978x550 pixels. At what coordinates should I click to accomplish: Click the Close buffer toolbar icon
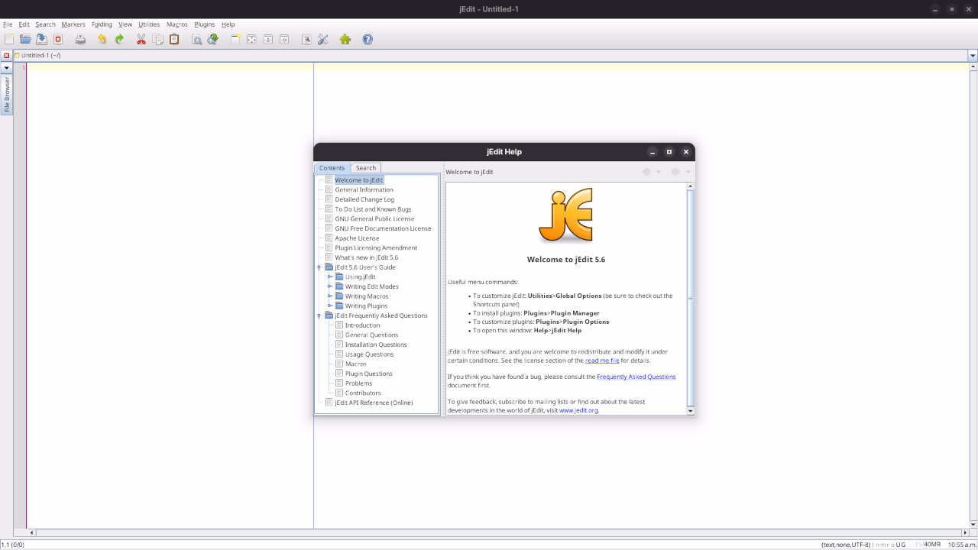pyautogui.click(x=58, y=39)
